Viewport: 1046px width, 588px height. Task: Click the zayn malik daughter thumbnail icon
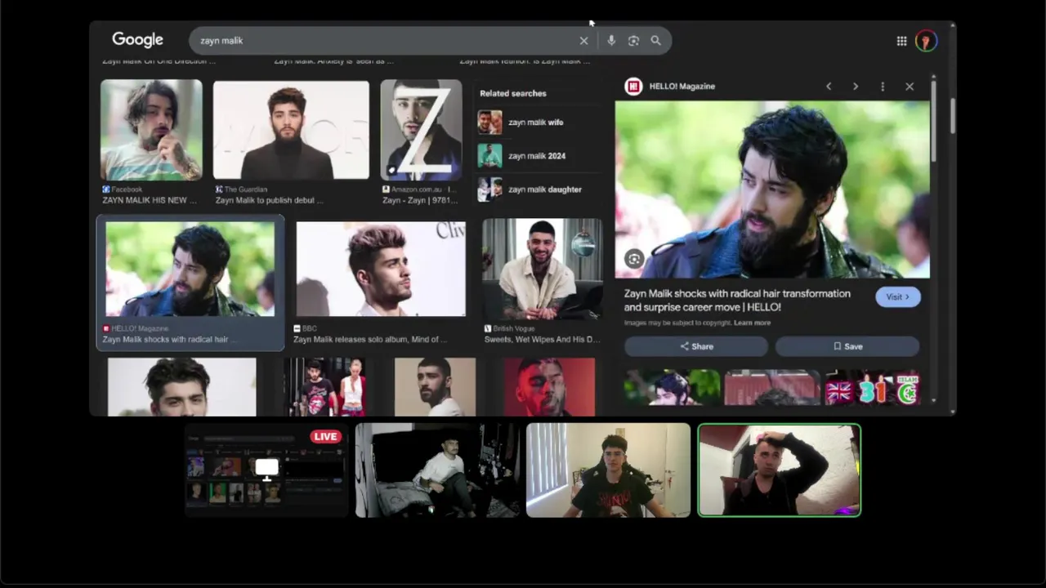tap(489, 189)
